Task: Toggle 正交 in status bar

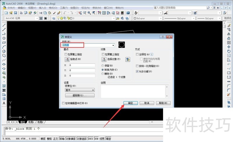Action: click(x=56, y=139)
